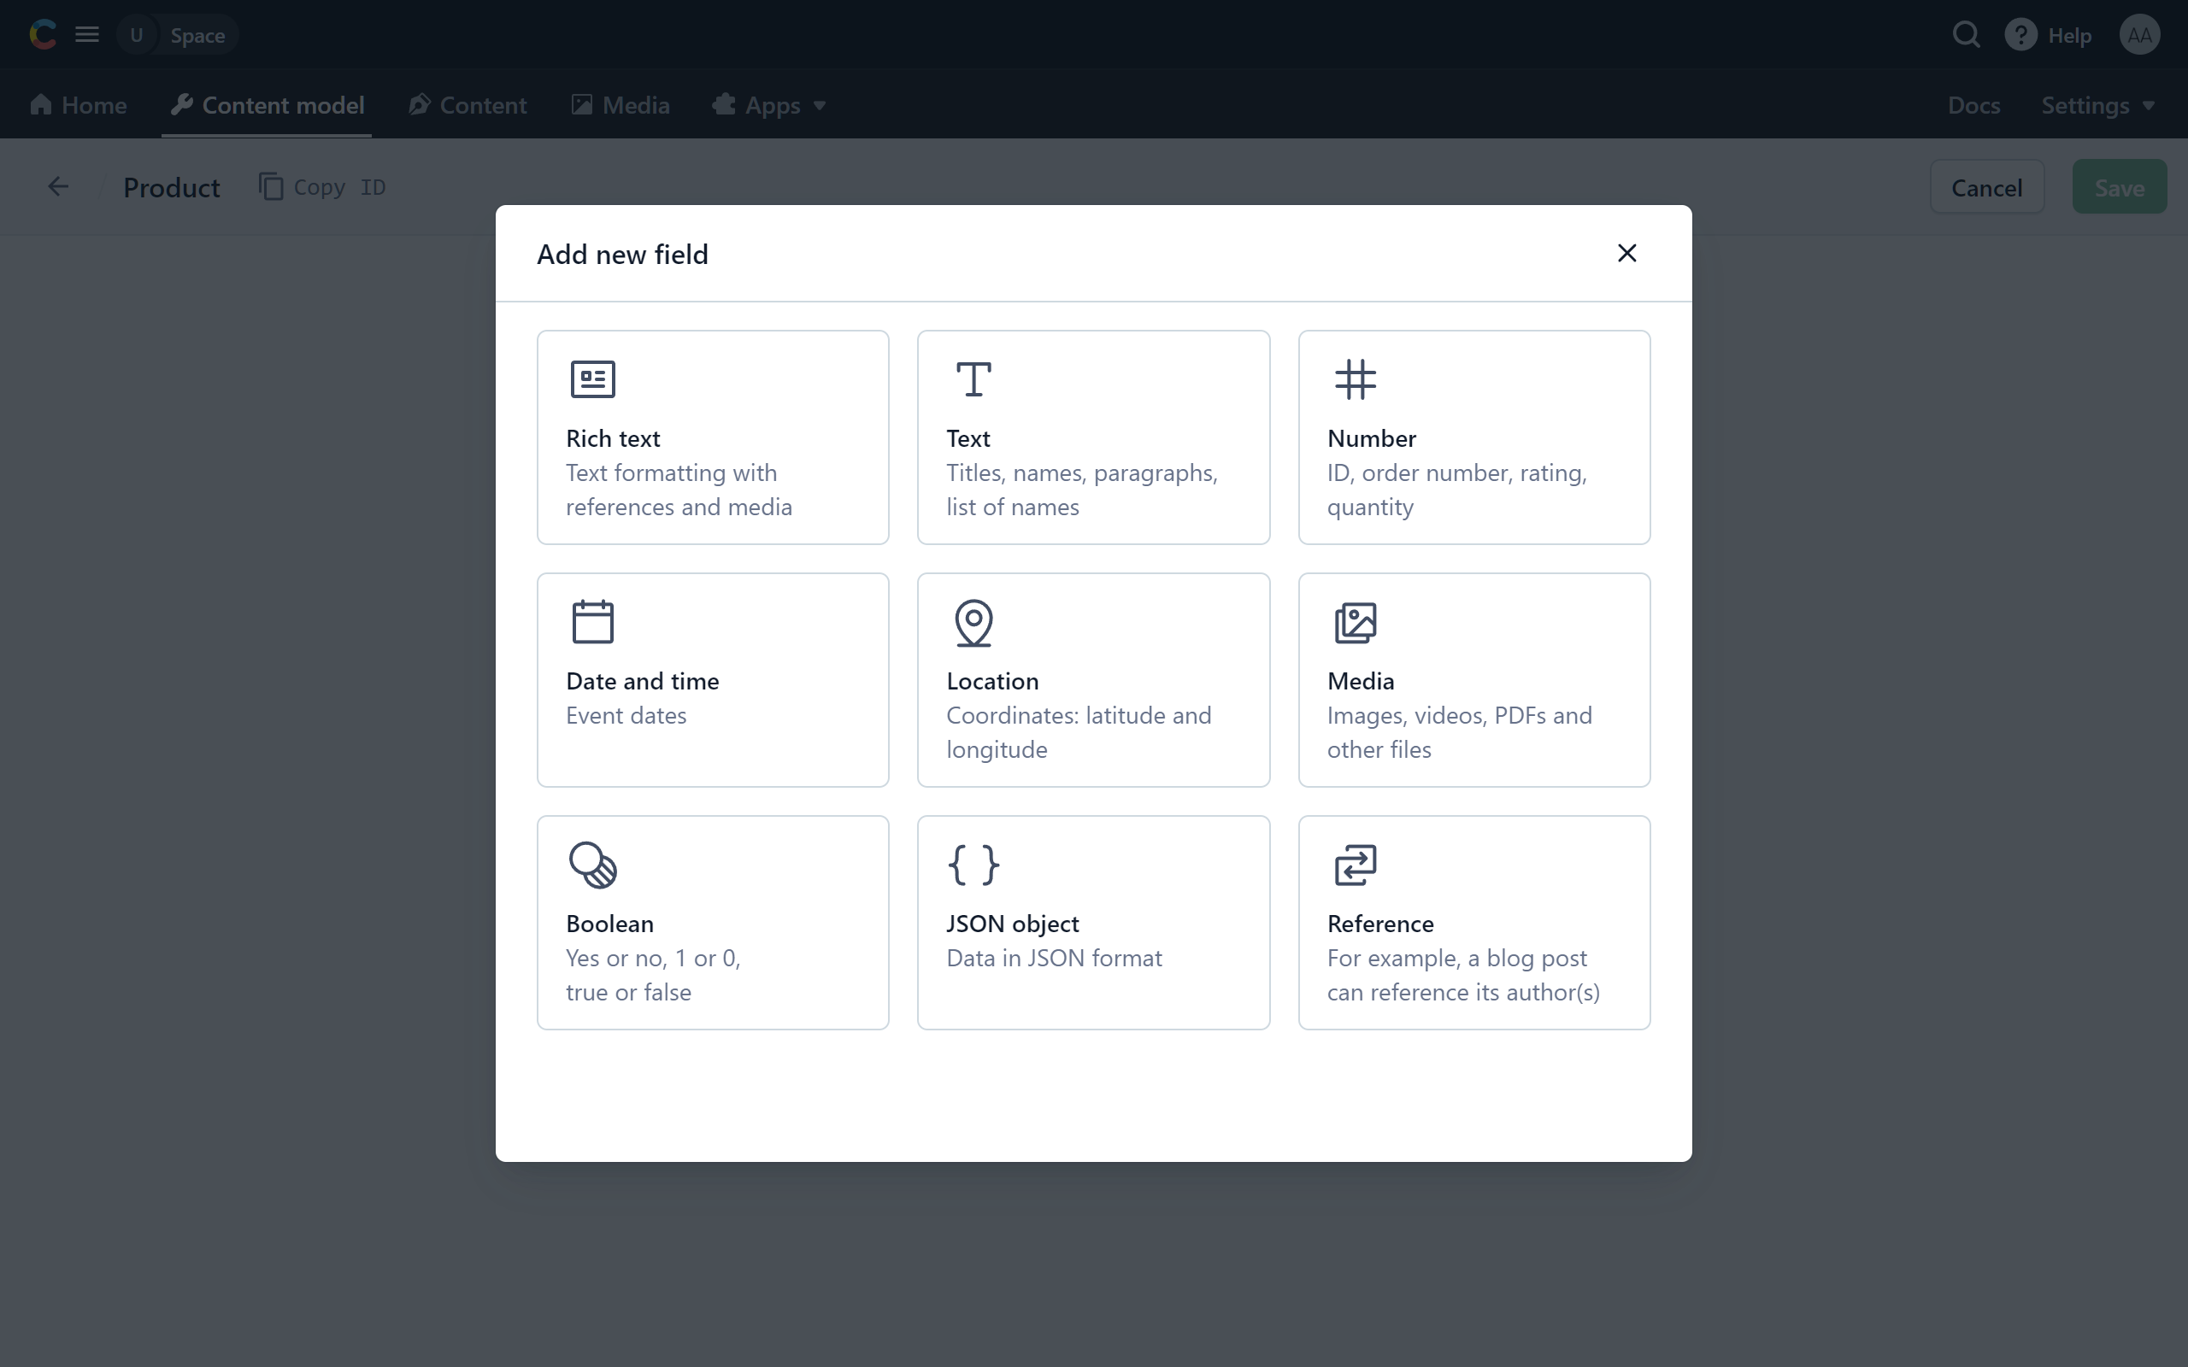Select the JSON object braces icon
The height and width of the screenshot is (1367, 2188).
pos(973,865)
